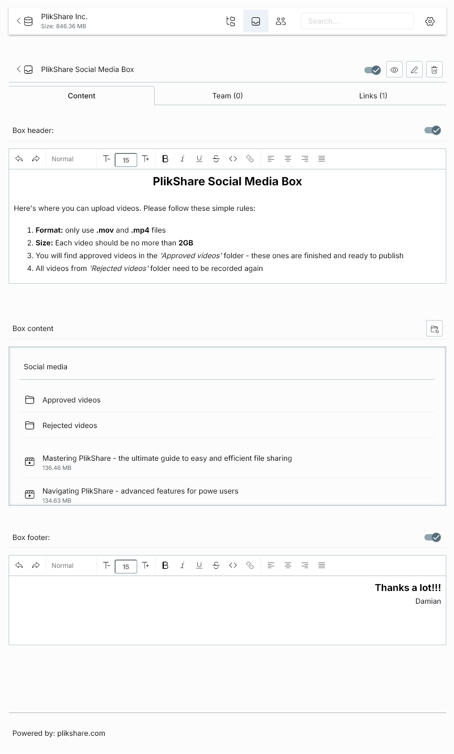Toggle strikethrough in header editor
454x754 pixels.
pyautogui.click(x=216, y=159)
